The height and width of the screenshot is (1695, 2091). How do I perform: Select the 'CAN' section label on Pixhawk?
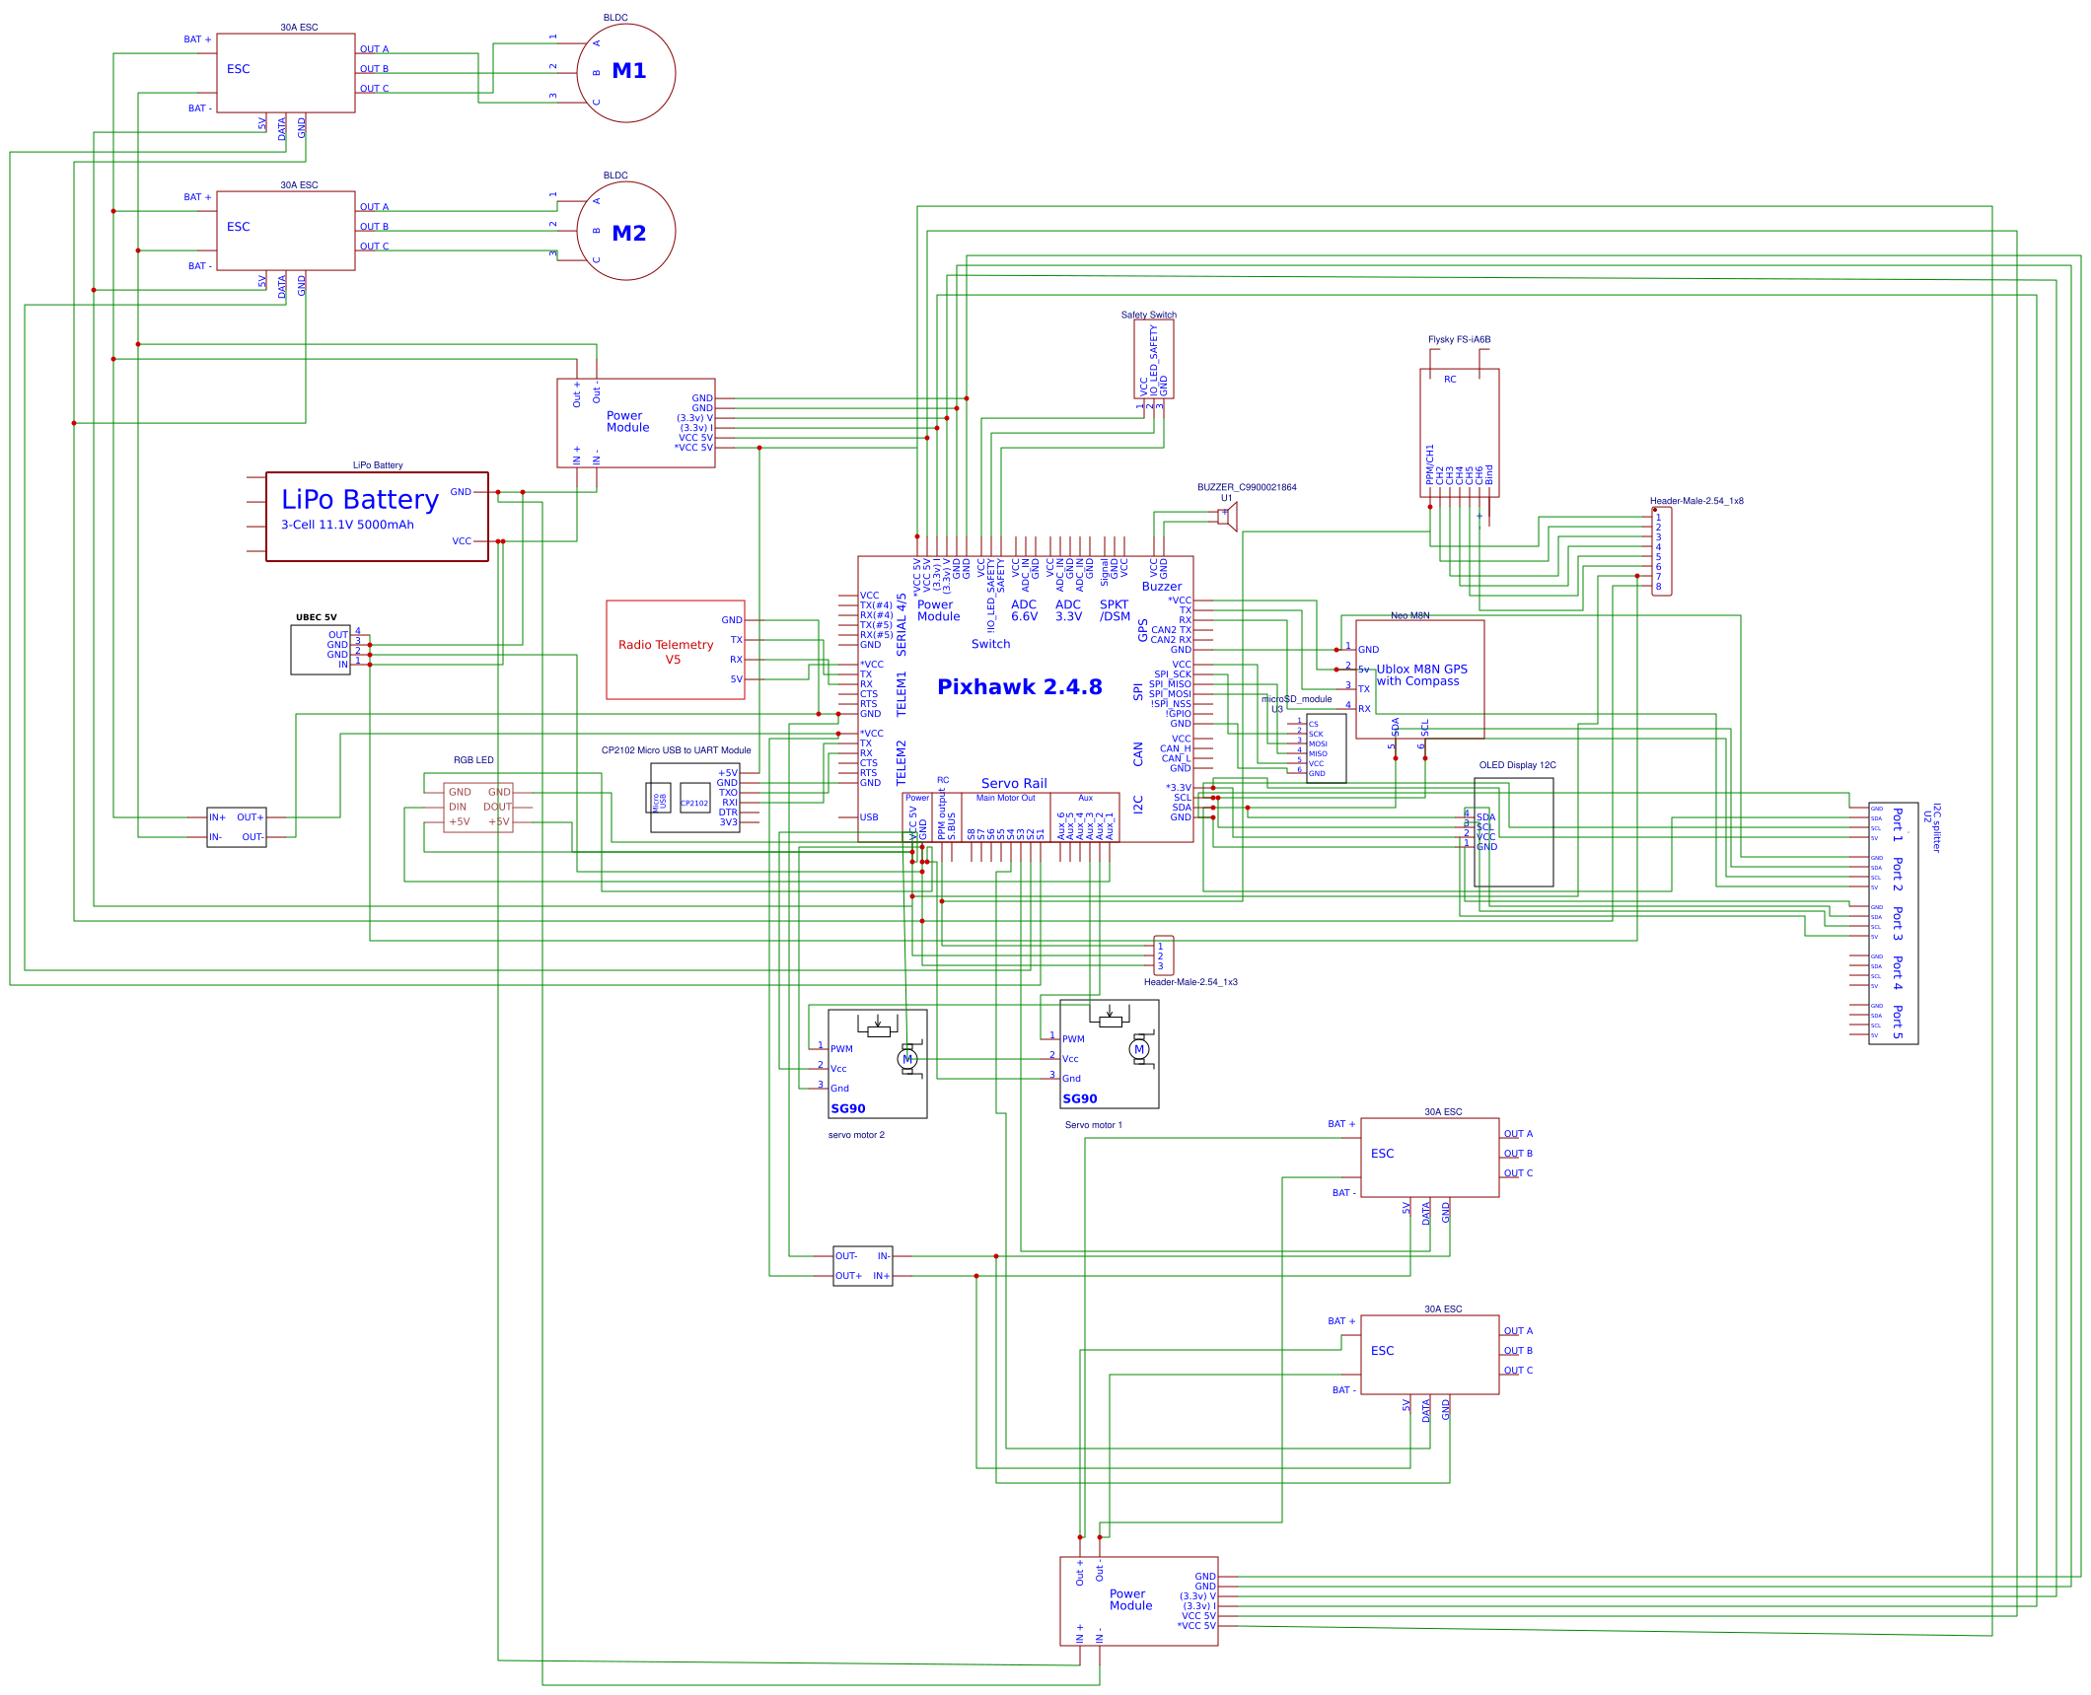(x=1138, y=754)
